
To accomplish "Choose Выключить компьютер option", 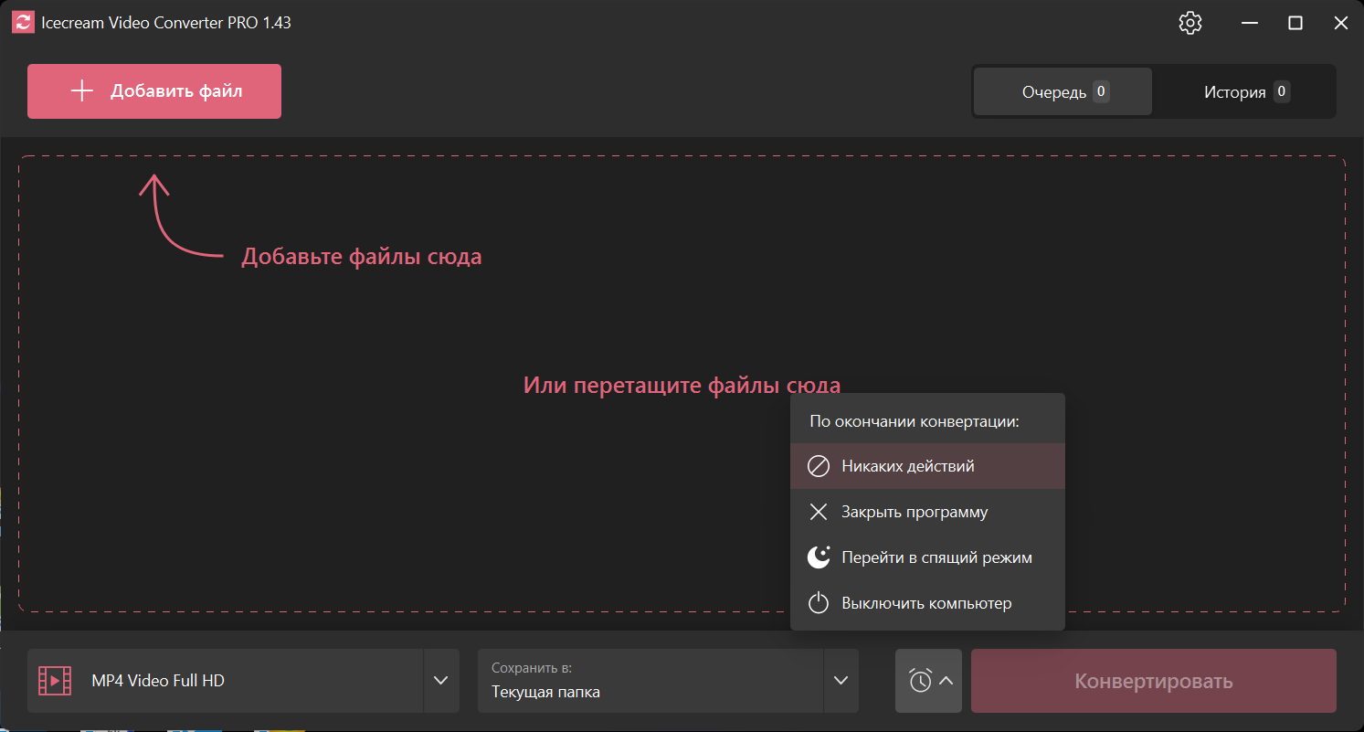I will (927, 603).
